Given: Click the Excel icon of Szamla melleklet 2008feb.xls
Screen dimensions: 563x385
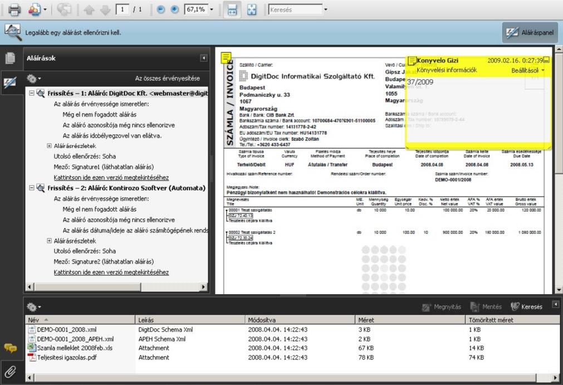Looking at the screenshot, I should (x=32, y=348).
